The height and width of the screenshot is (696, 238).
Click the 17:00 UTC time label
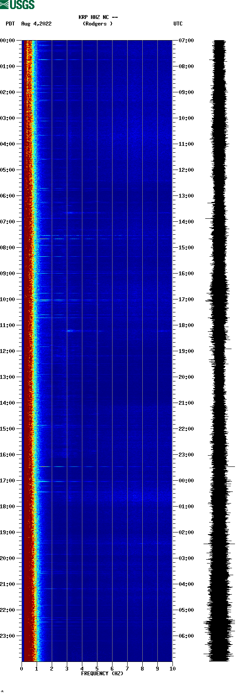(186, 299)
